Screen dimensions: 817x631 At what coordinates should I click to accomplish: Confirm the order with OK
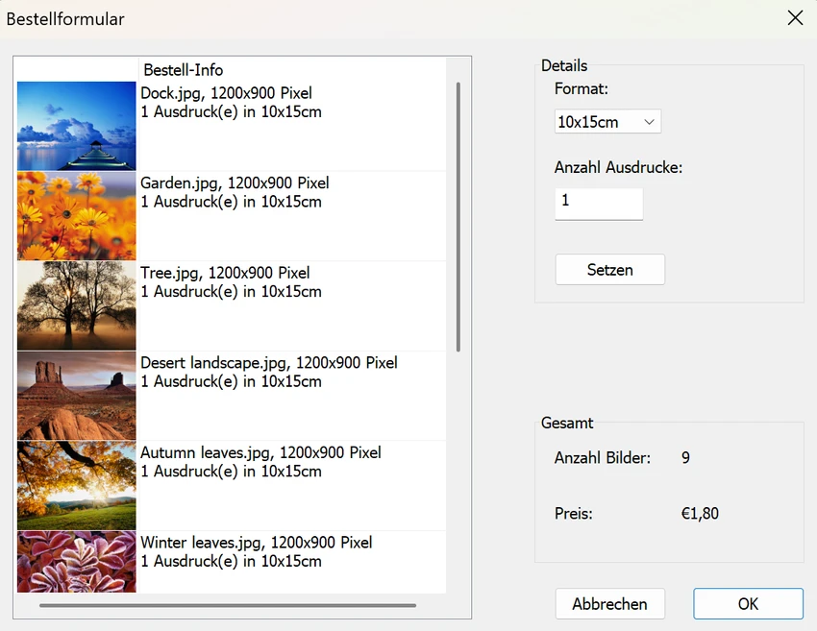click(x=748, y=604)
